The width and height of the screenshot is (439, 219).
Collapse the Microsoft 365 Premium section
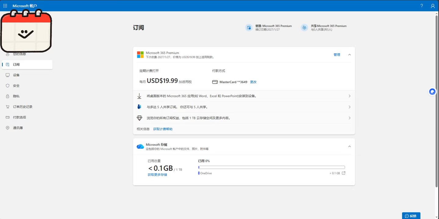point(349,55)
